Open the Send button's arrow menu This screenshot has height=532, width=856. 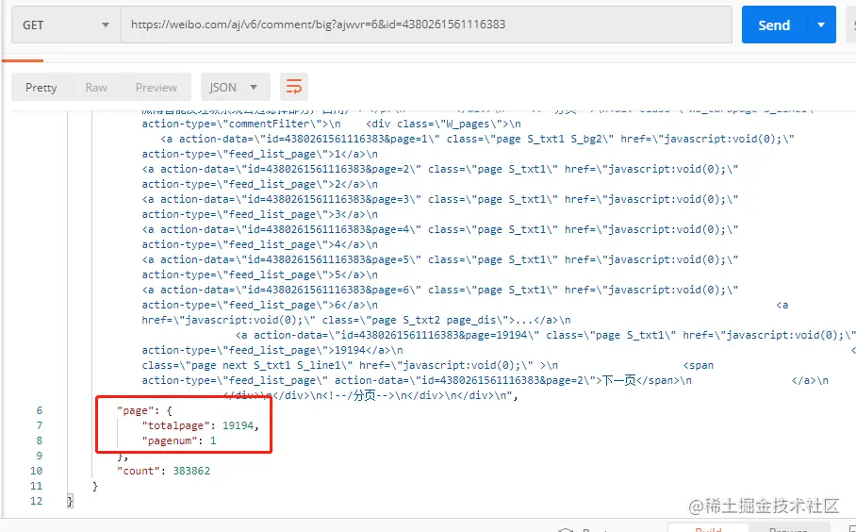821,25
